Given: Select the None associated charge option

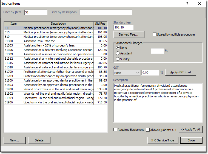Looking at the screenshot, I should pyautogui.click(x=118, y=48).
